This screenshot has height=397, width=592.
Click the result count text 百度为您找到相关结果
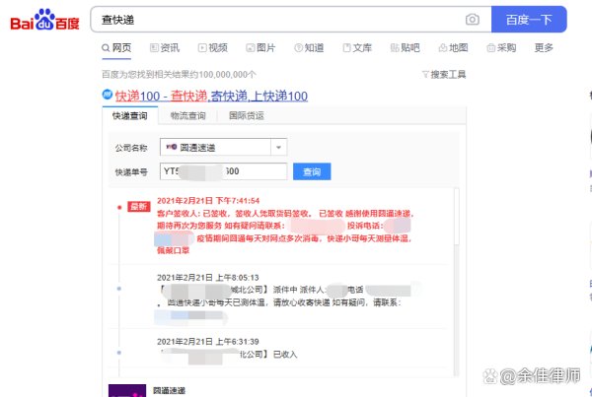click(x=179, y=75)
